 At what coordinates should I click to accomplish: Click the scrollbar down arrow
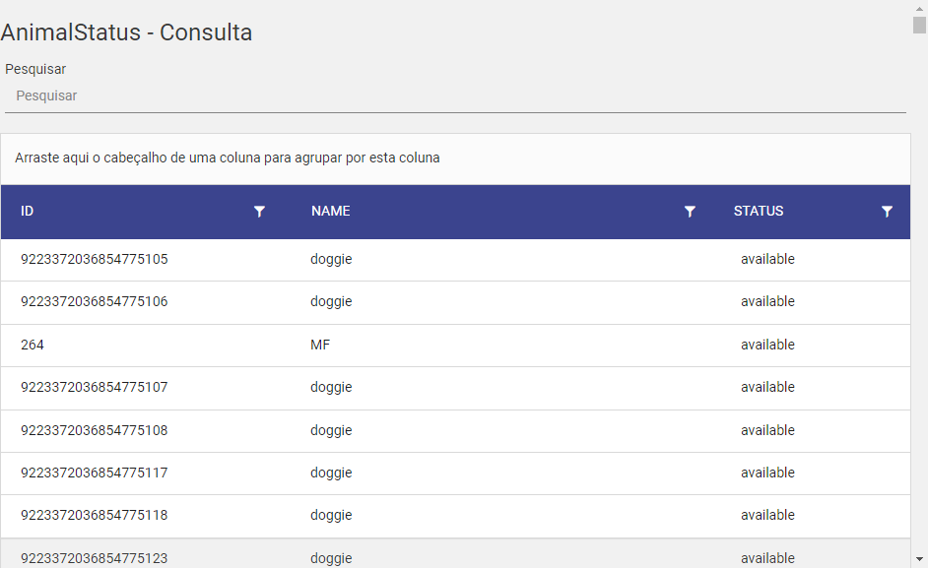919,558
